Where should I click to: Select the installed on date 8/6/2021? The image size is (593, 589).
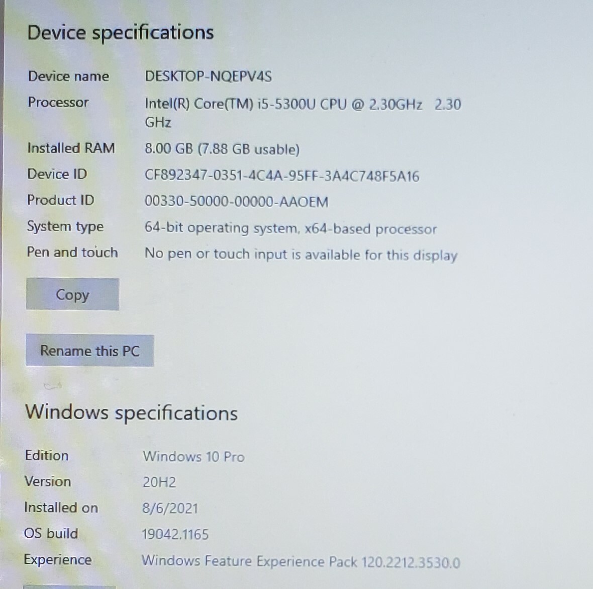pos(170,509)
